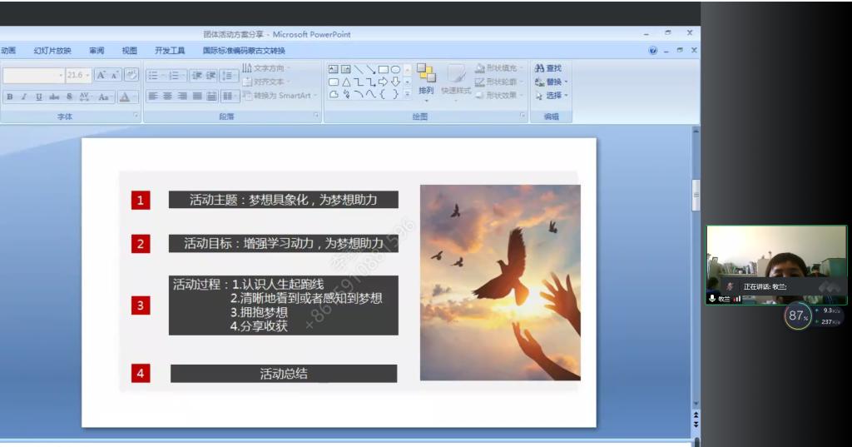The width and height of the screenshot is (852, 447).
Task: Open the 段落 paragraph dialog launcher
Action: (315, 116)
